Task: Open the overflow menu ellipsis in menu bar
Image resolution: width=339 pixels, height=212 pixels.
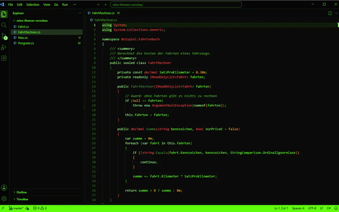Action: (x=75, y=5)
